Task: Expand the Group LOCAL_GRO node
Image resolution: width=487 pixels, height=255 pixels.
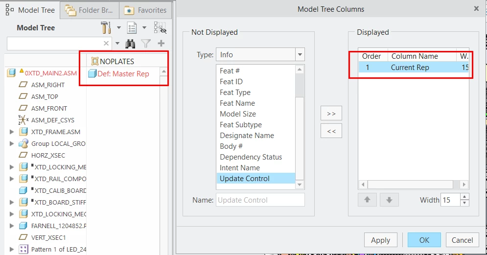Action: tap(12, 144)
